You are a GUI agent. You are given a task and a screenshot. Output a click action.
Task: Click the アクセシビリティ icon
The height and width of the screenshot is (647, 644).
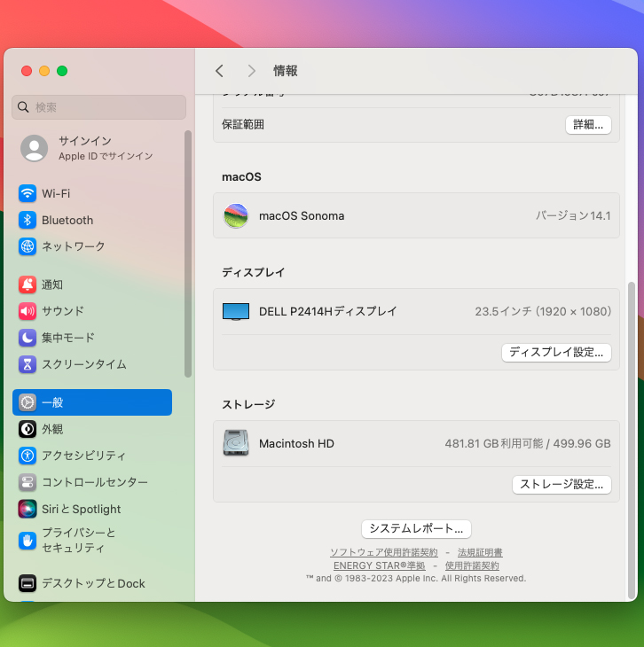[27, 456]
